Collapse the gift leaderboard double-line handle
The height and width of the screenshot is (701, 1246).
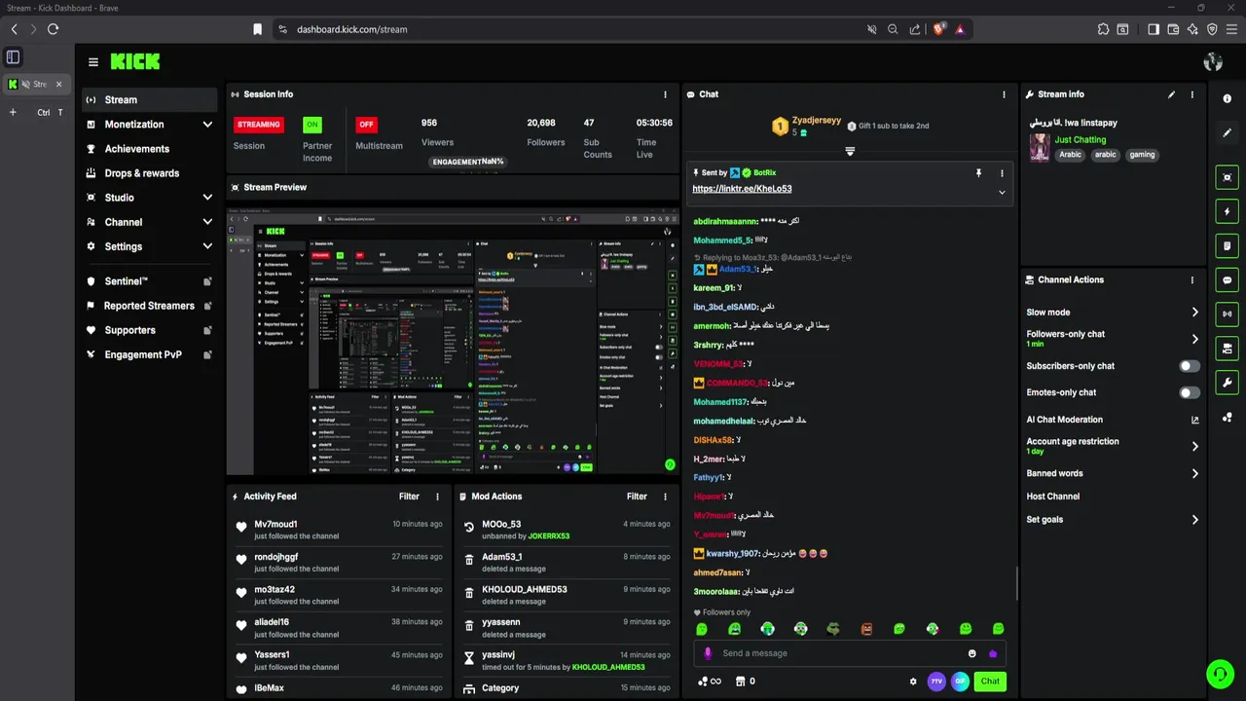pos(850,151)
